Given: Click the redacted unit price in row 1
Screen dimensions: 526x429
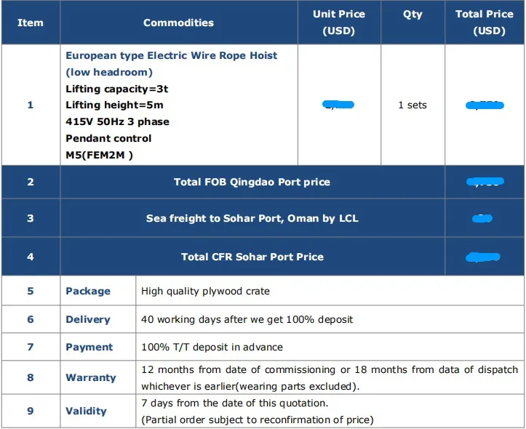Looking at the screenshot, I should click(x=338, y=105).
